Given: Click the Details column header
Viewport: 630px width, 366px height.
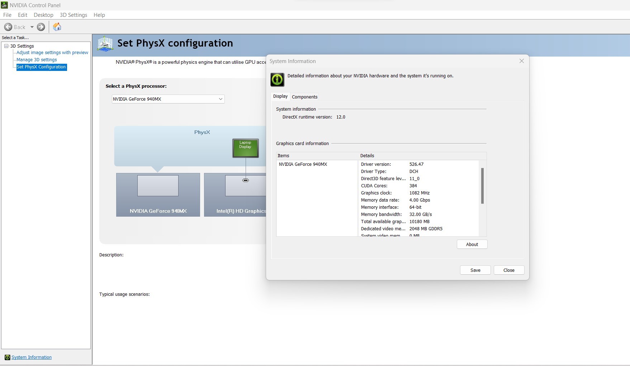Looking at the screenshot, I should pos(422,156).
